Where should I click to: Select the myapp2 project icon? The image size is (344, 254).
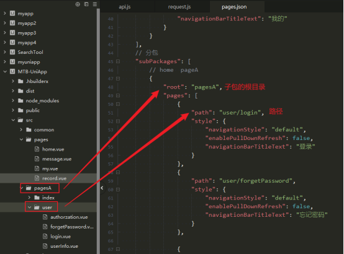[12, 23]
